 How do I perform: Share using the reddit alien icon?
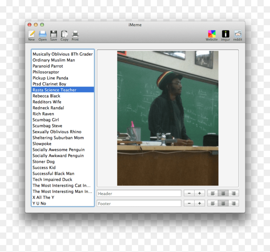tap(238, 34)
